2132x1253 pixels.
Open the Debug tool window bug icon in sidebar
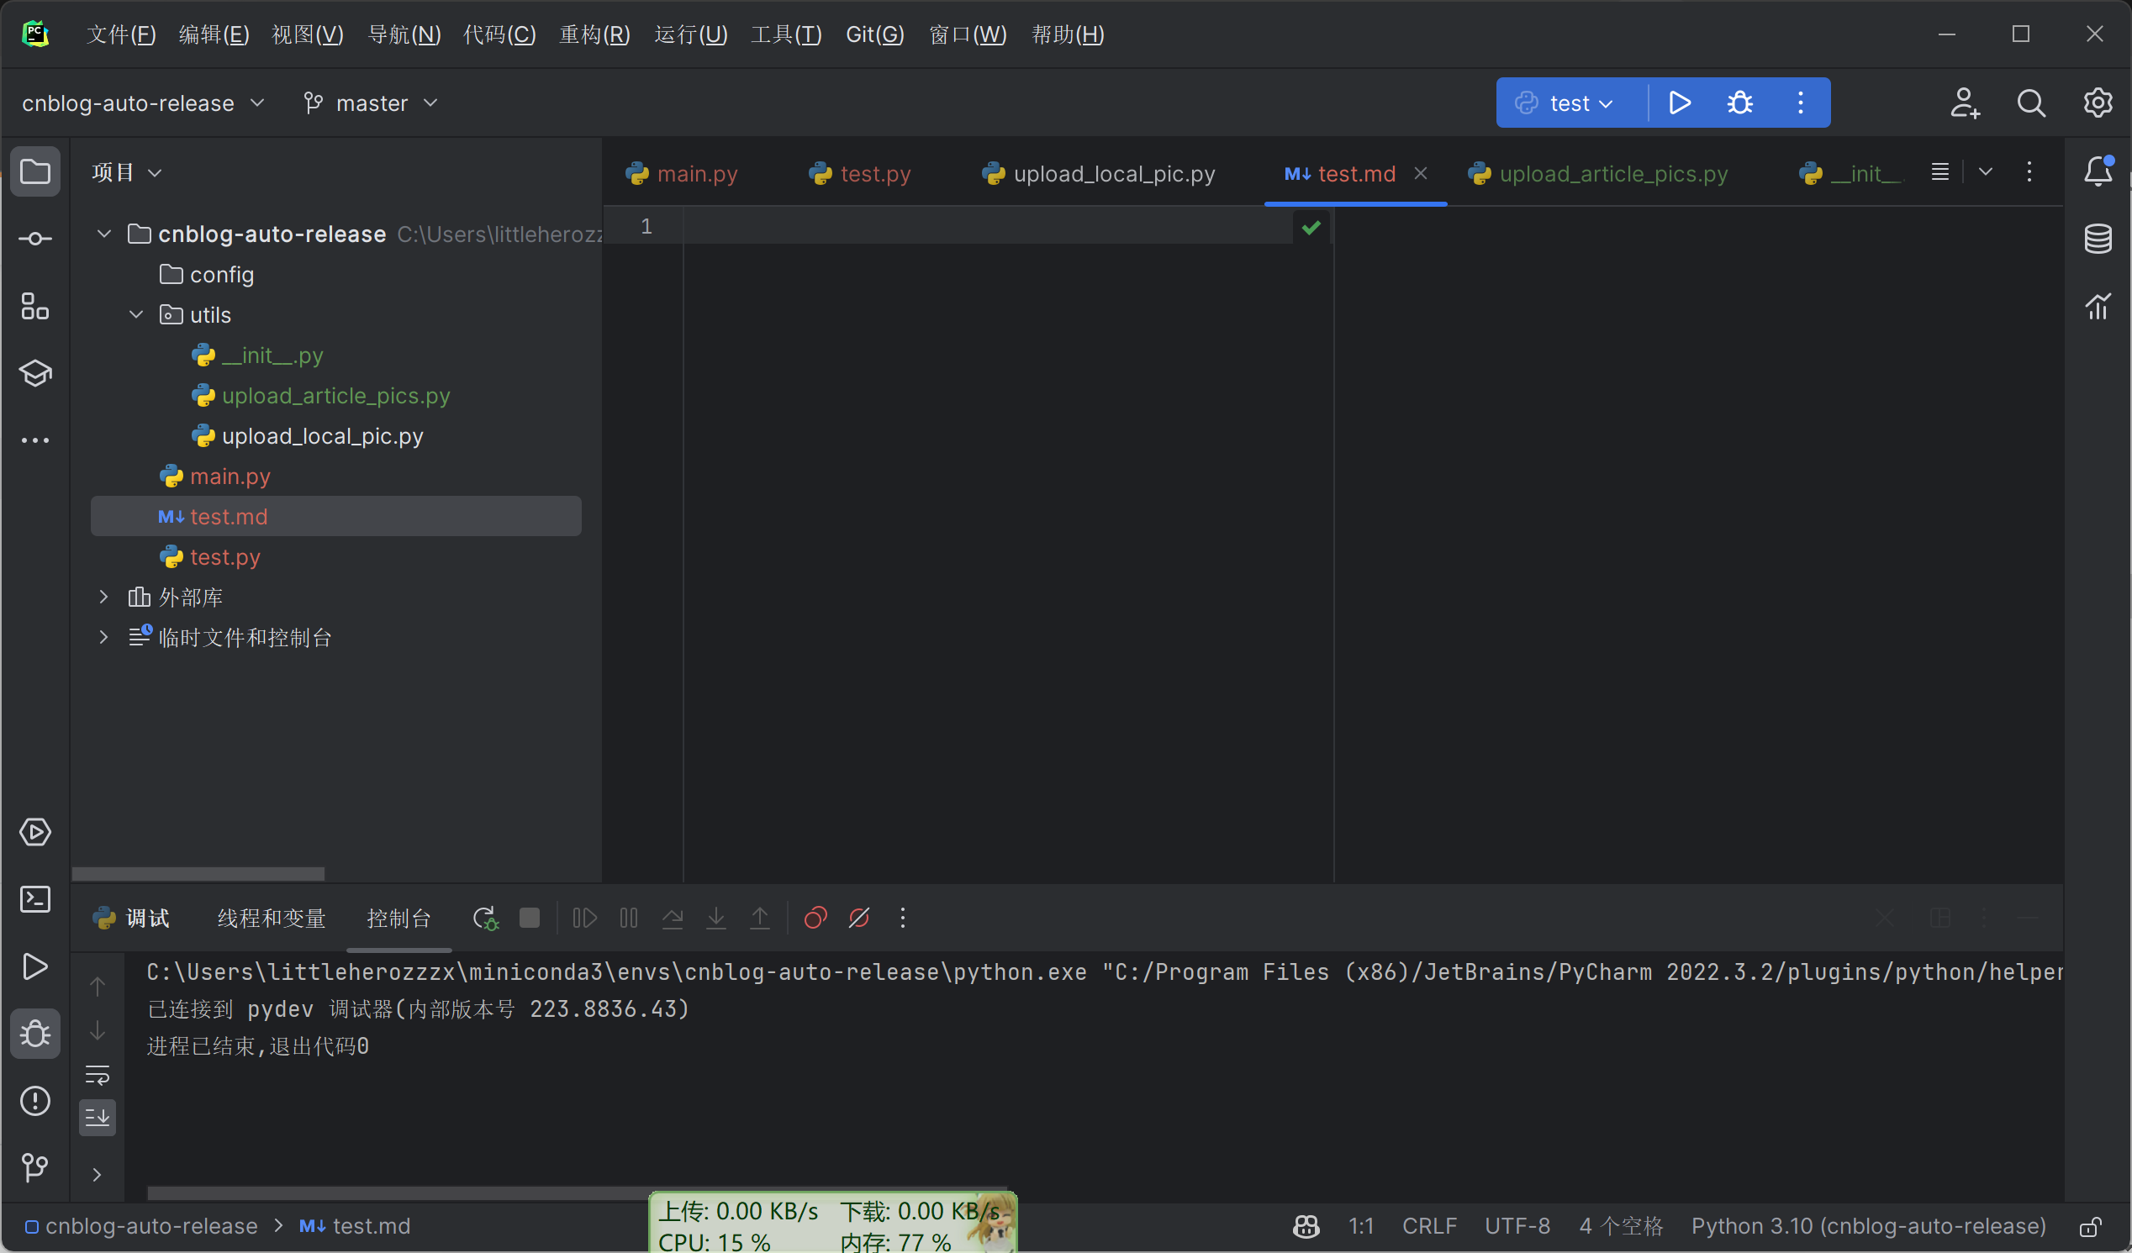pos(34,1033)
